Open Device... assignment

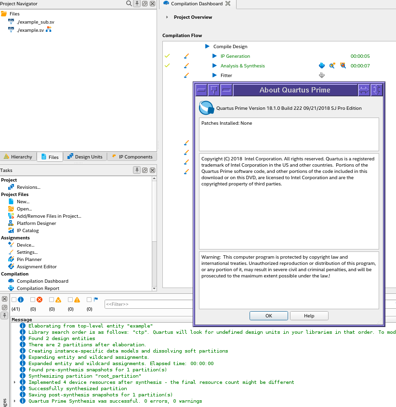(26, 245)
